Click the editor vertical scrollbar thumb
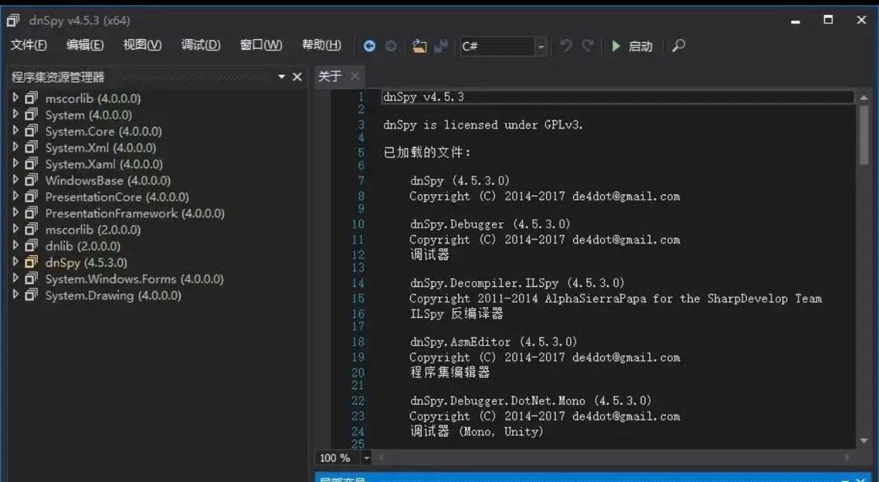The image size is (879, 482). coord(864,135)
